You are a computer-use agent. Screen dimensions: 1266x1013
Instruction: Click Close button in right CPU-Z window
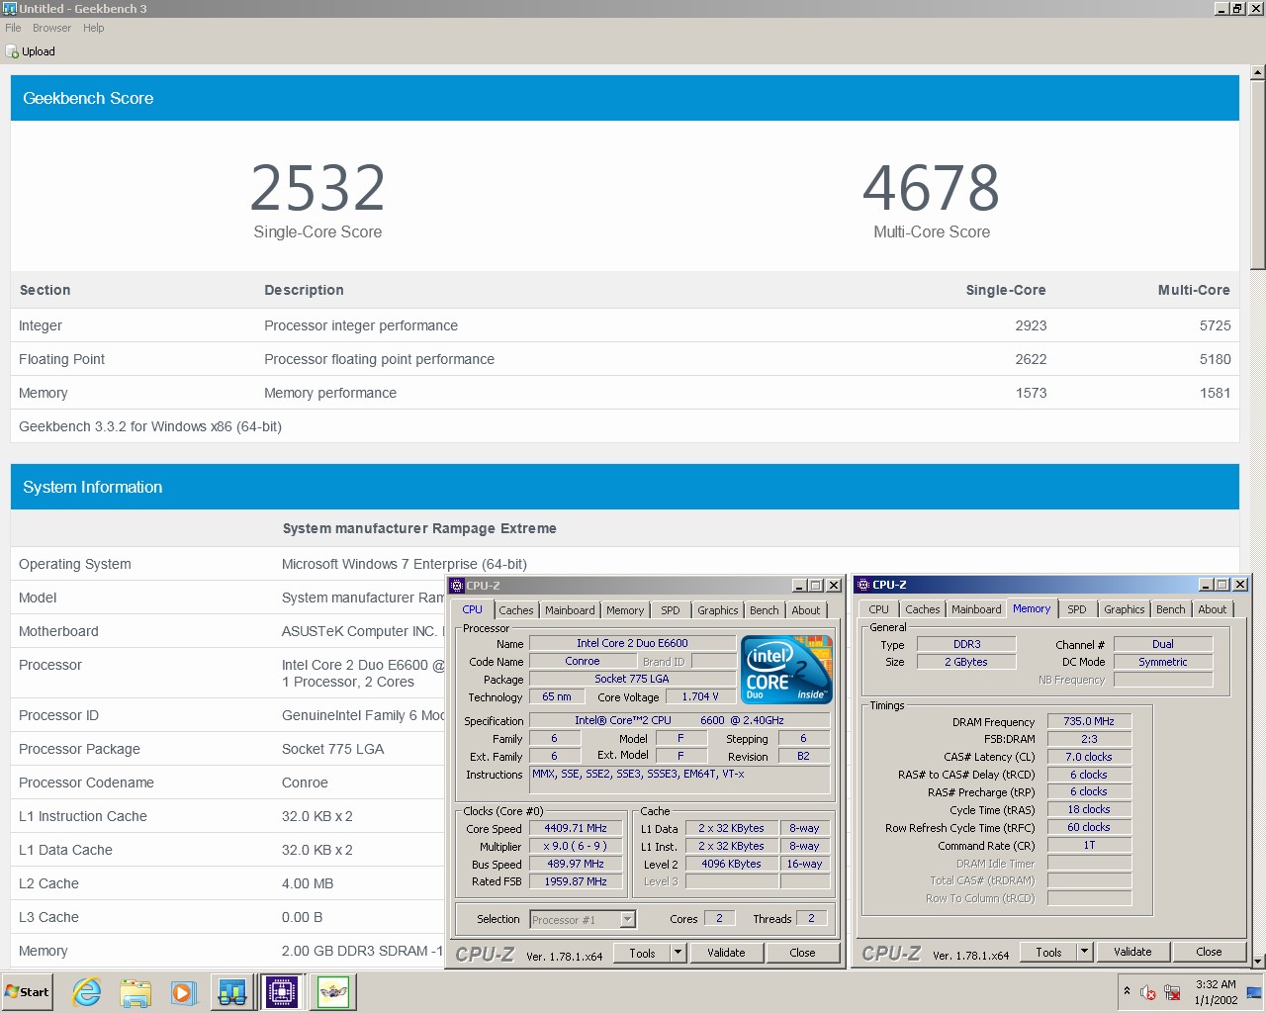1209,952
